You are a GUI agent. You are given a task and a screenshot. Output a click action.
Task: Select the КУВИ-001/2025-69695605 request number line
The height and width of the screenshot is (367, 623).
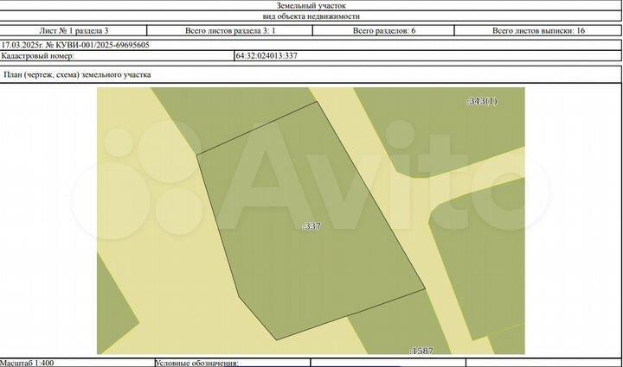point(74,43)
